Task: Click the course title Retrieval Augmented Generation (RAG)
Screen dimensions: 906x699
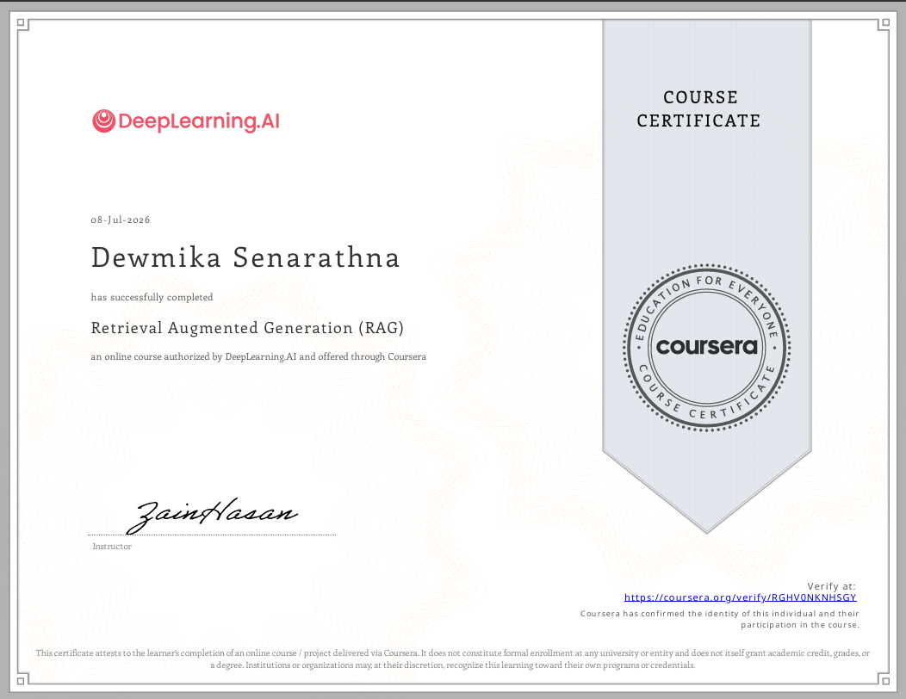Action: 247,328
